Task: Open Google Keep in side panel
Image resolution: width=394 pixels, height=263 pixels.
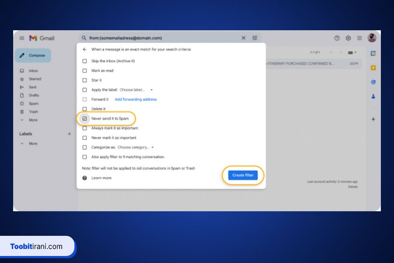Action: [x=373, y=68]
